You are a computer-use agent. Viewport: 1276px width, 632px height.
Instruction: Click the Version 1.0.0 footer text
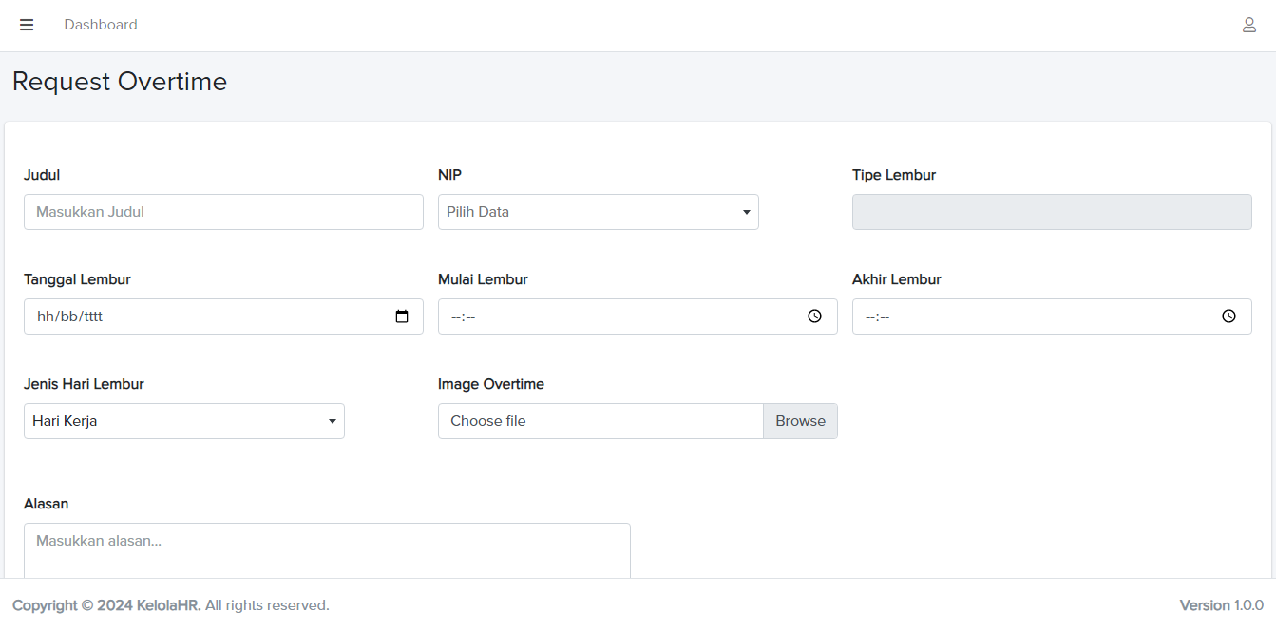tap(1221, 605)
